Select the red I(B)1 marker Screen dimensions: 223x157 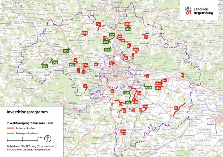(135, 102)
